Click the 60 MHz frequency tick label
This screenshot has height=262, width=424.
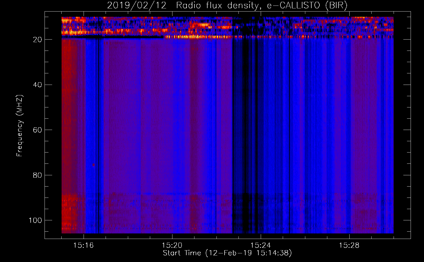[x=37, y=130]
